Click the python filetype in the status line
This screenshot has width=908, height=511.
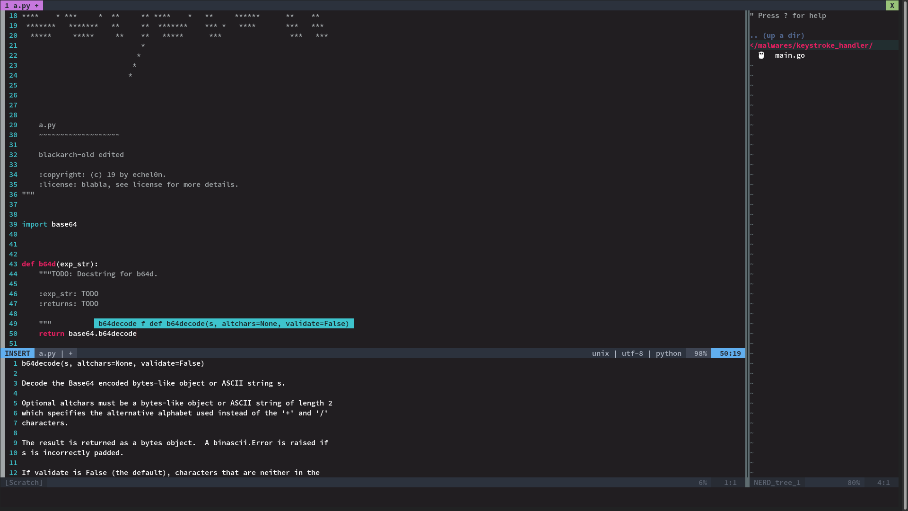(668, 353)
